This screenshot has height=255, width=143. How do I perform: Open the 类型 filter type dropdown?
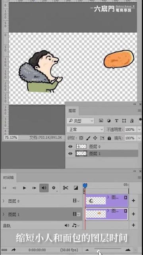pyautogui.click(x=80, y=121)
